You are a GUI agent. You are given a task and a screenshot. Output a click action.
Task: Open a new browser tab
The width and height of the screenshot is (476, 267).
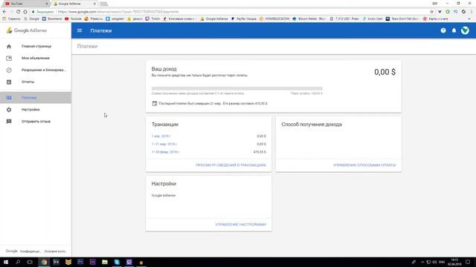[x=104, y=4]
